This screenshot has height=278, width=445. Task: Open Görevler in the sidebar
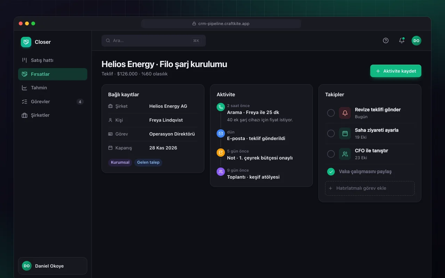coord(52,102)
